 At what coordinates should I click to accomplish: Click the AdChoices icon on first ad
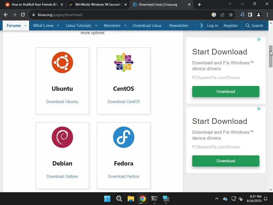pos(259,40)
